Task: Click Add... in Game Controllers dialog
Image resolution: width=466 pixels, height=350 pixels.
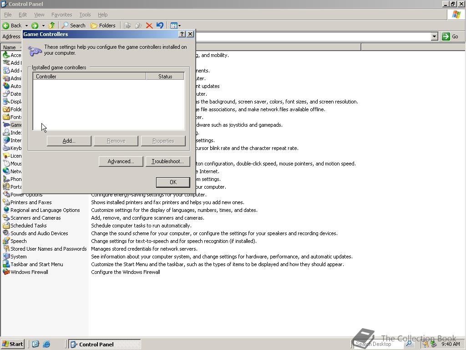Action: 69,141
